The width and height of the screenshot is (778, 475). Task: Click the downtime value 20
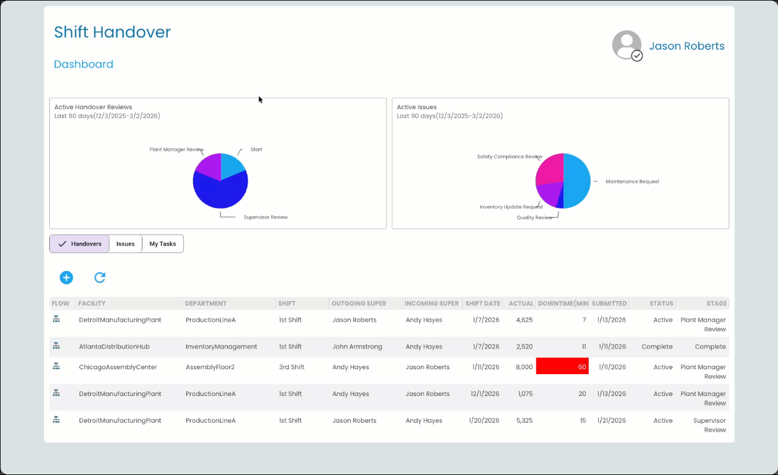[582, 394]
